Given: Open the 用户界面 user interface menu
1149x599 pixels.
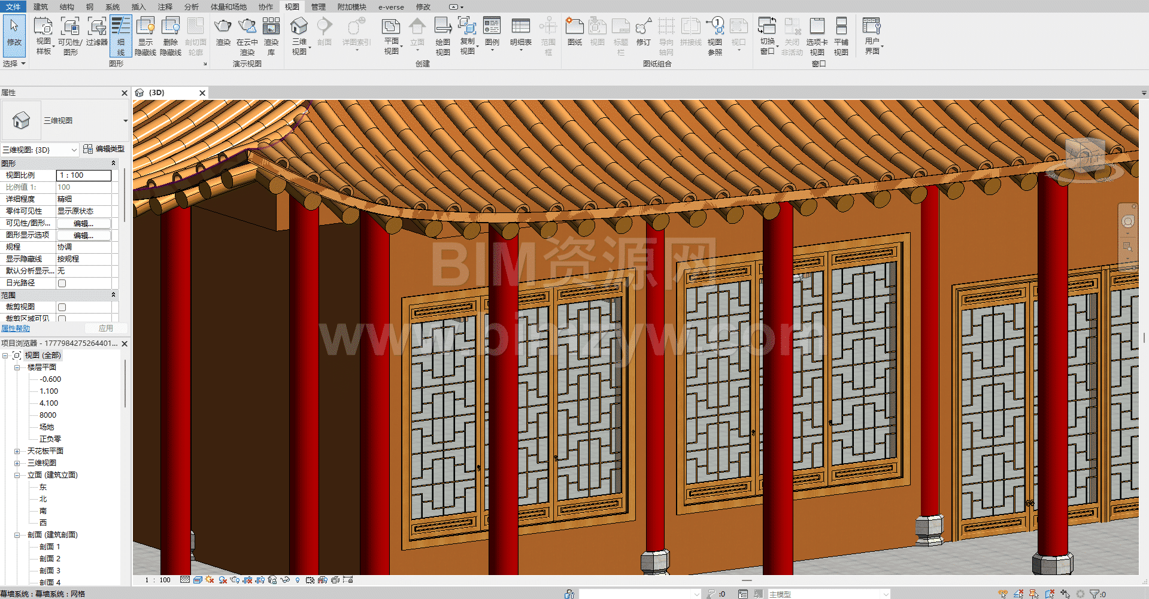Looking at the screenshot, I should pyautogui.click(x=872, y=36).
